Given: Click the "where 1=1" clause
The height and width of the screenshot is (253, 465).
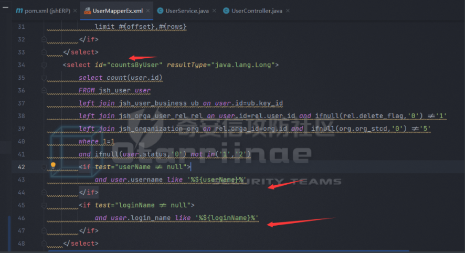Looking at the screenshot, I should coord(97,142).
